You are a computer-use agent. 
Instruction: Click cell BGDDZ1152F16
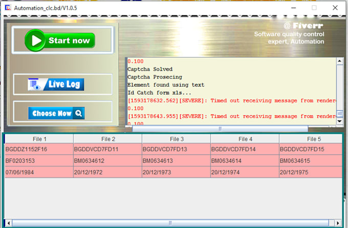point(39,149)
